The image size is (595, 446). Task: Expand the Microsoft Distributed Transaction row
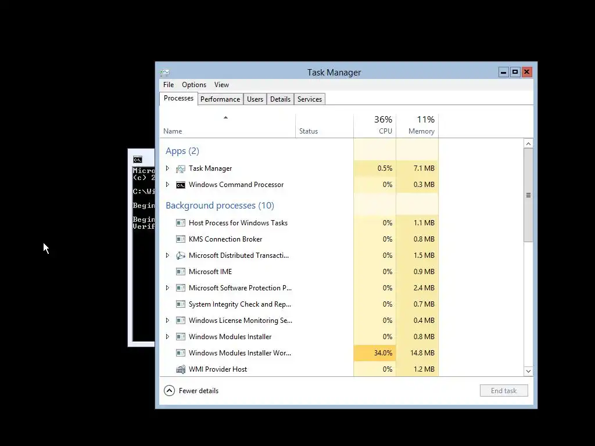[167, 256]
